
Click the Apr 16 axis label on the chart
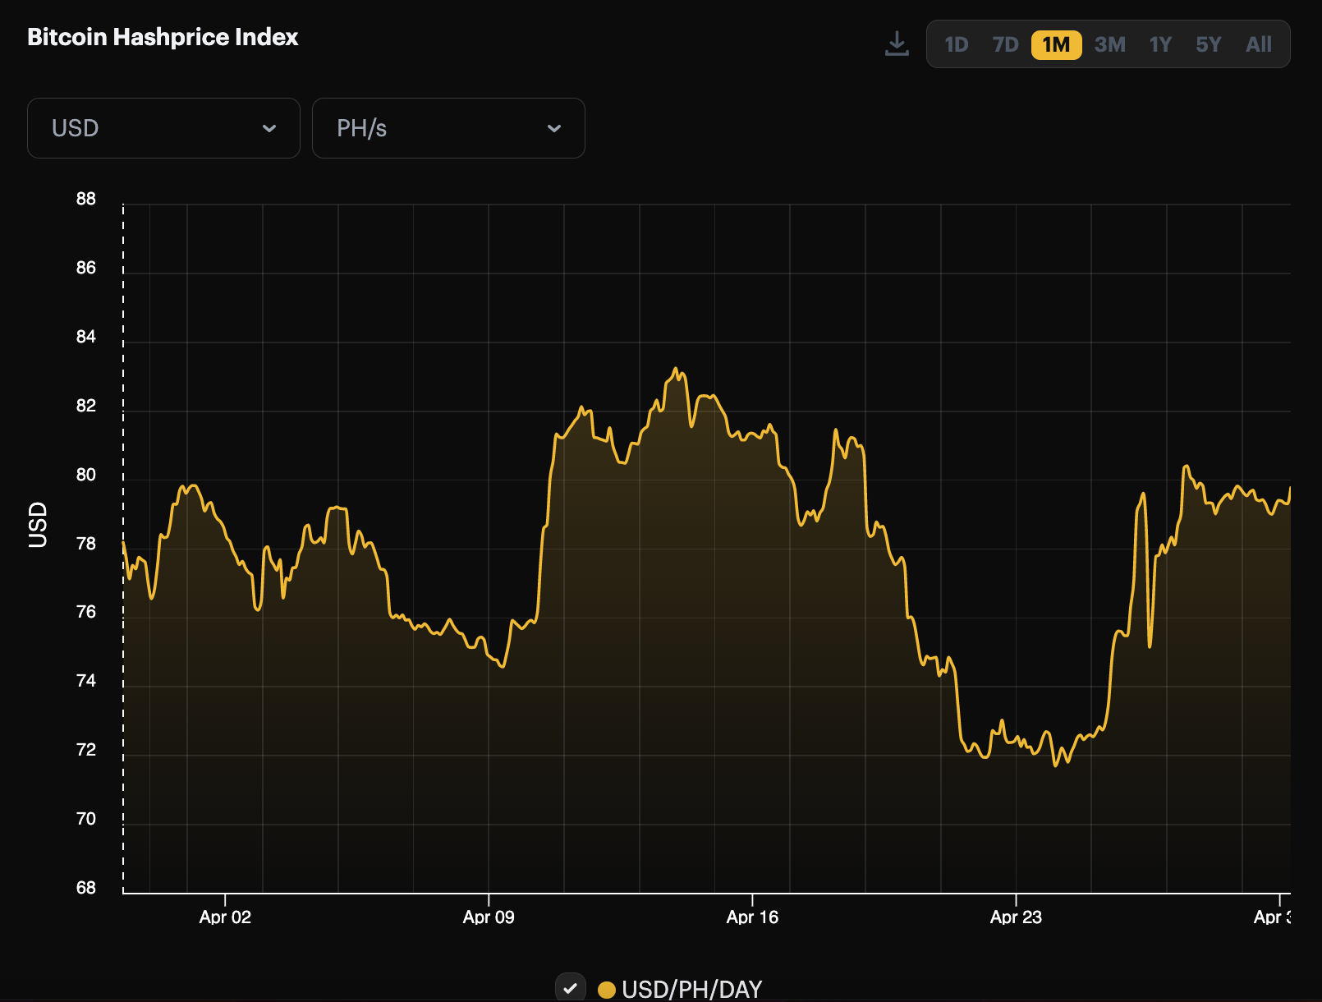pyautogui.click(x=752, y=917)
